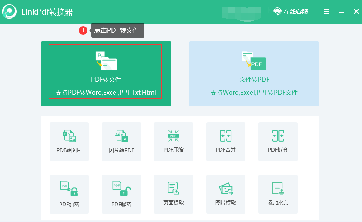Image resolution: width=362 pixels, height=222 pixels.
Task: Select the PDF转图片 tool icon
Action: pyautogui.click(x=69, y=136)
